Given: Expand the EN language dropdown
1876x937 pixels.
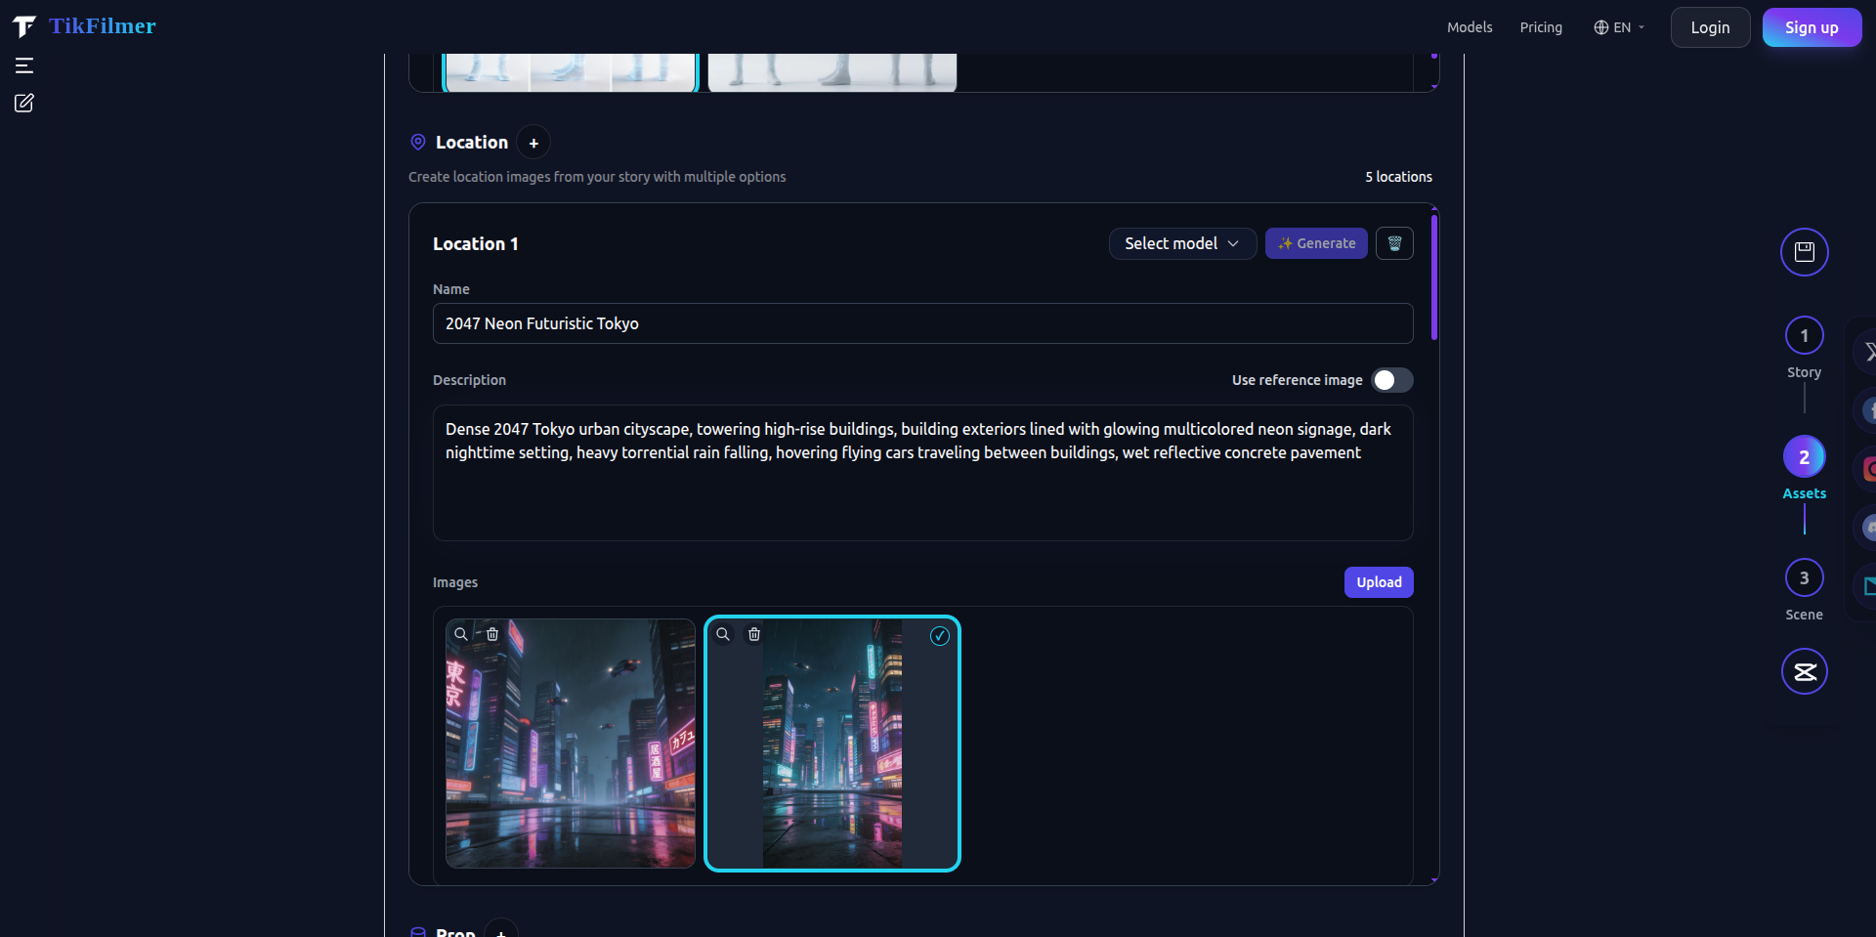Looking at the screenshot, I should tap(1619, 27).
